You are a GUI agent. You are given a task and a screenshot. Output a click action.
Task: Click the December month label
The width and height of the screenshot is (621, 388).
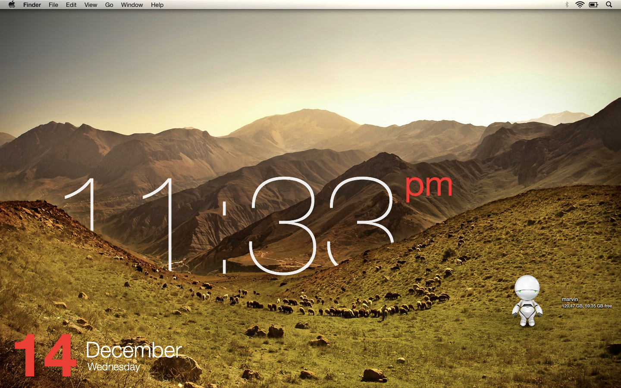point(134,350)
